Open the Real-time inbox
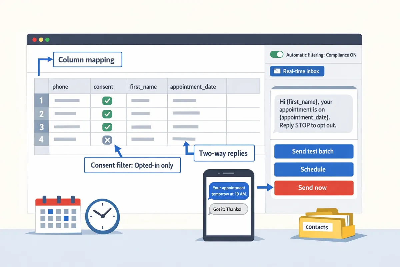This screenshot has height=267, width=400. click(x=297, y=71)
